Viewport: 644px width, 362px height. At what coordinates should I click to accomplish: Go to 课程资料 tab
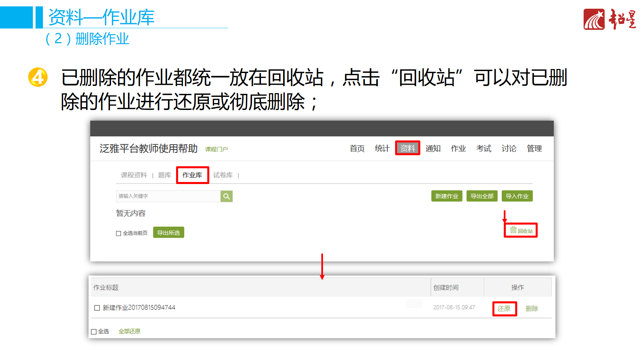coord(134,175)
